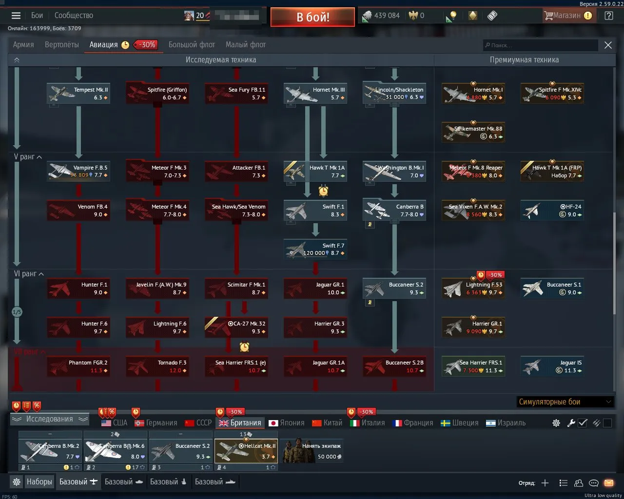Switch to the Большой флот tab

tap(192, 45)
